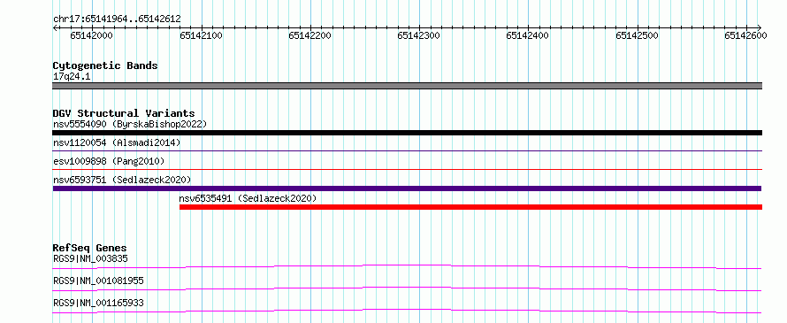The height and width of the screenshot is (323, 787).
Task: Select gene label RGS9|NM_003835
Action: click(90, 258)
